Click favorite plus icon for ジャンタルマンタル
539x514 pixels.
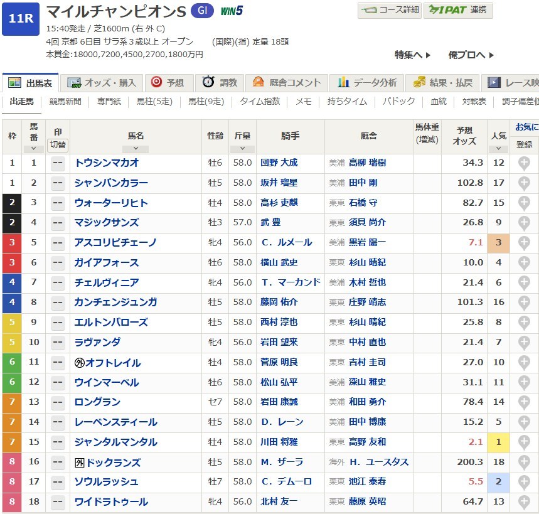[x=524, y=442]
